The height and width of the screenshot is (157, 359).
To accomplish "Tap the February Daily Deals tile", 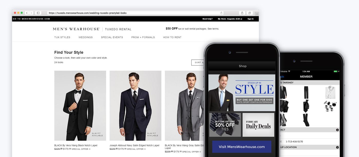I will click(258, 125).
